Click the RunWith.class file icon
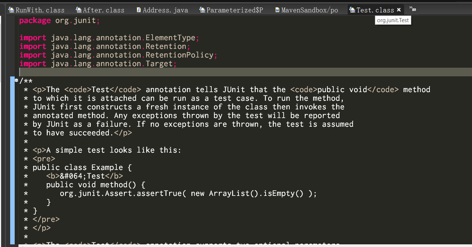Screen dimensions: 472x247 click(12, 10)
